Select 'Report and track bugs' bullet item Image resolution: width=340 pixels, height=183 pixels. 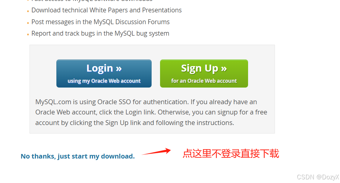tap(100, 34)
